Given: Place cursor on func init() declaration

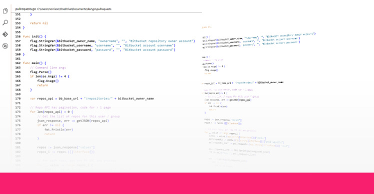Looking at the screenshot, I should (34, 36).
